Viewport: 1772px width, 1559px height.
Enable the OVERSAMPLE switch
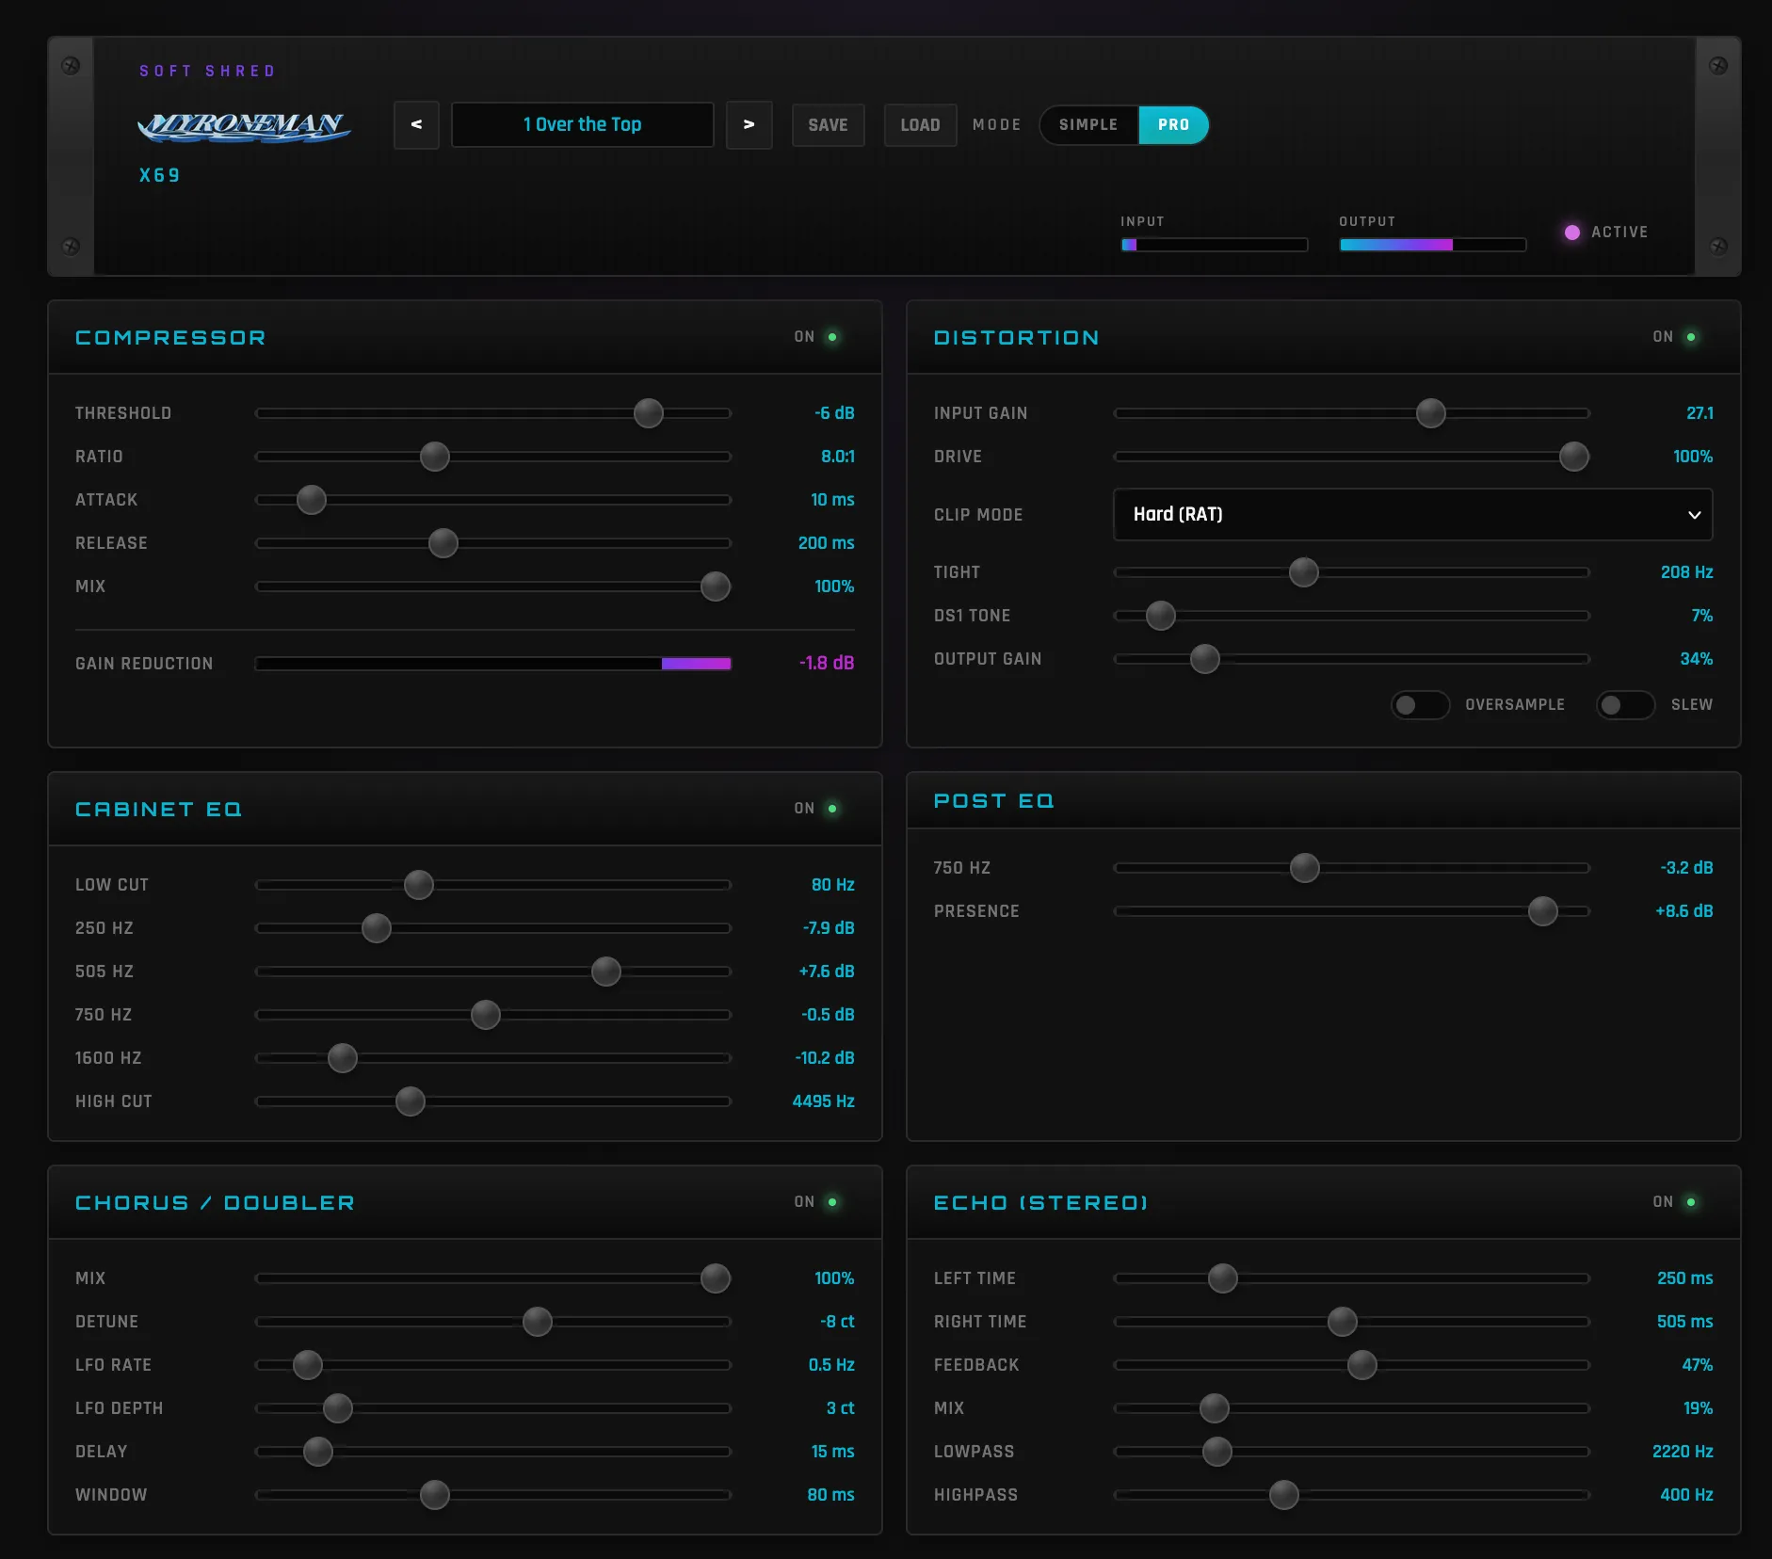[1420, 704]
